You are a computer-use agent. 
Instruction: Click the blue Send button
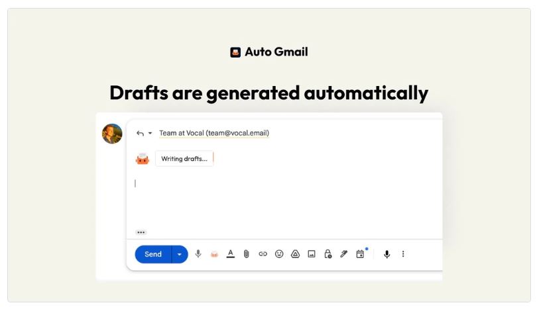pyautogui.click(x=153, y=254)
